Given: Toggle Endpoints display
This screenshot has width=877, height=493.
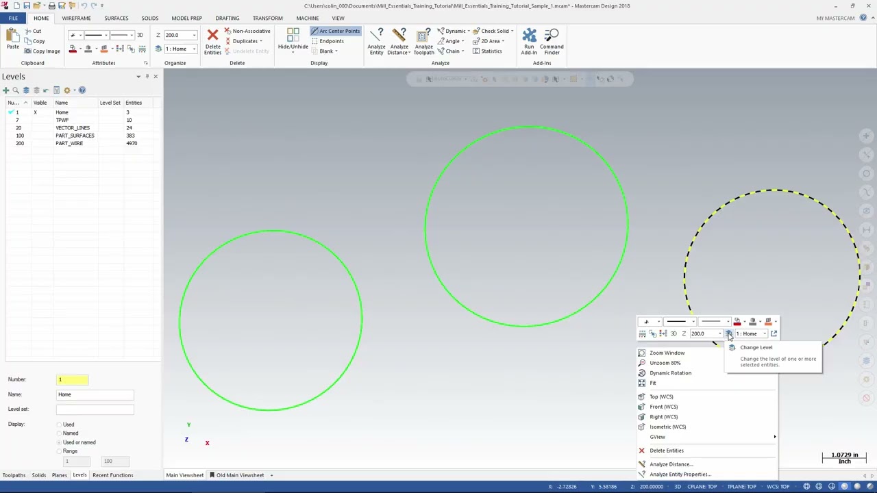Looking at the screenshot, I should click(328, 41).
